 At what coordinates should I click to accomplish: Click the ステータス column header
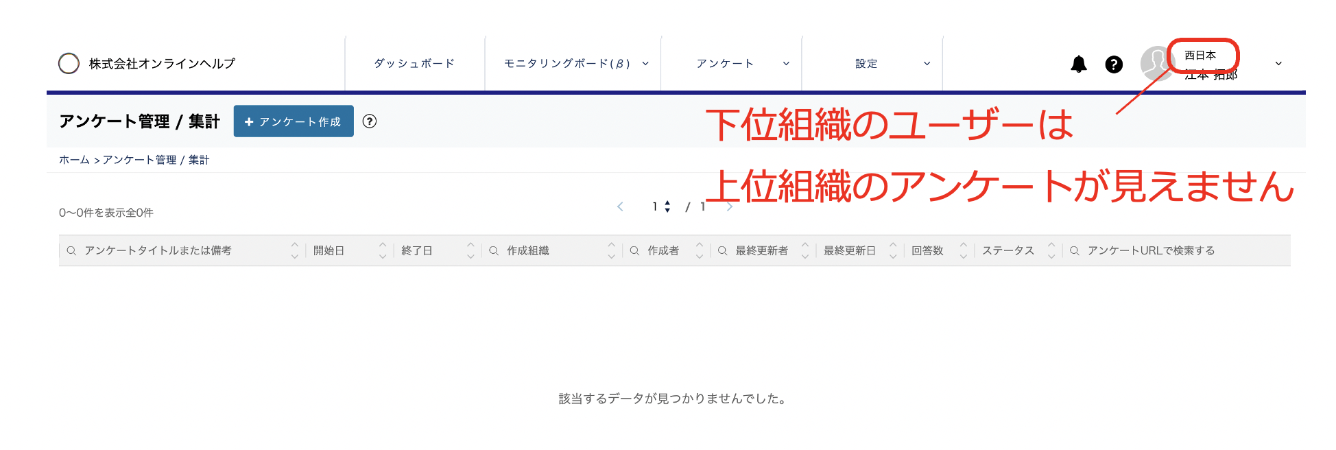pyautogui.click(x=1008, y=251)
